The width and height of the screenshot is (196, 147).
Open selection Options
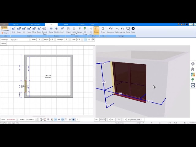coord(5,33)
